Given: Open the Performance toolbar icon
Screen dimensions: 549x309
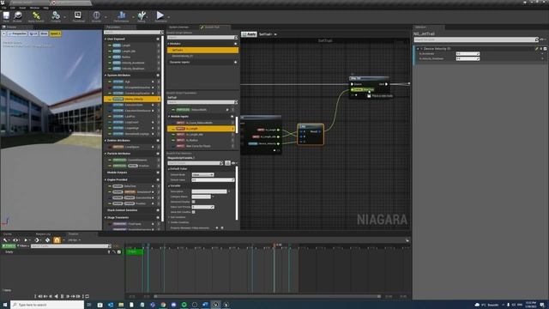Looking at the screenshot, I should coord(121,16).
